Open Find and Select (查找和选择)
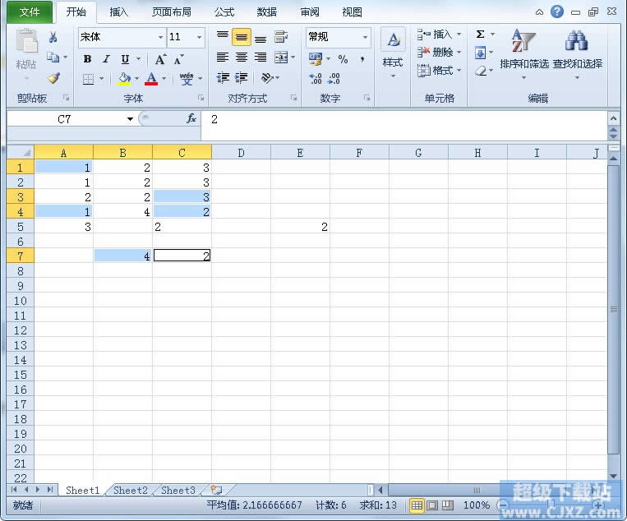The height and width of the screenshot is (521, 627). [x=577, y=53]
